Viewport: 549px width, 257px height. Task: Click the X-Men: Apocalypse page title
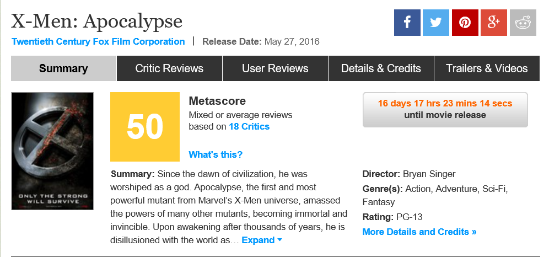97,21
